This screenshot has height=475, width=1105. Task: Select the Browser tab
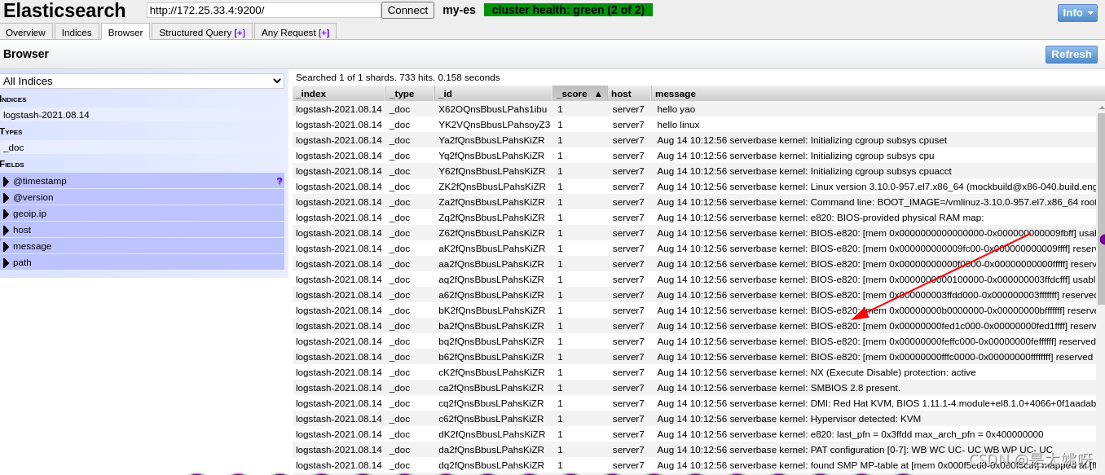[x=125, y=33]
